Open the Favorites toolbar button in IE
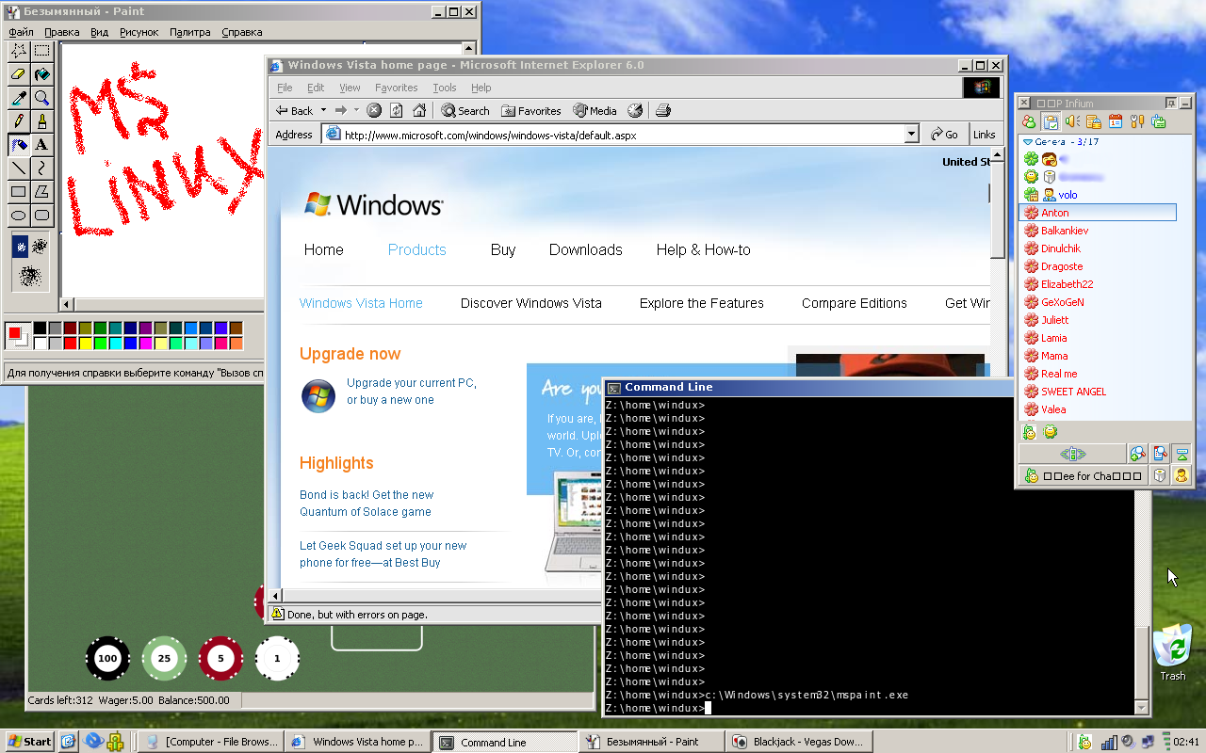The width and height of the screenshot is (1206, 753). point(531,110)
